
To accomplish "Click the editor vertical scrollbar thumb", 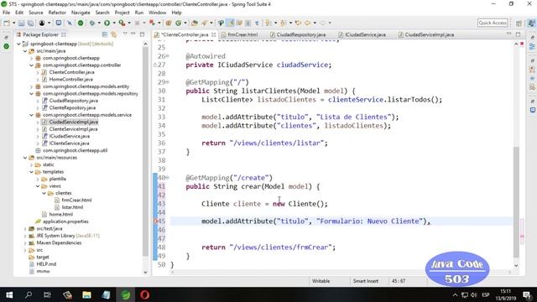I will click(x=516, y=202).
